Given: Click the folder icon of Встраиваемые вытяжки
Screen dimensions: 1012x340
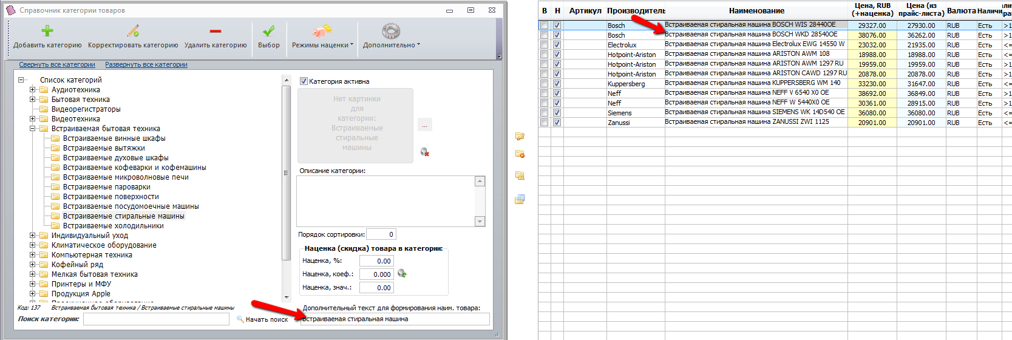Looking at the screenshot, I should pyautogui.click(x=55, y=148).
